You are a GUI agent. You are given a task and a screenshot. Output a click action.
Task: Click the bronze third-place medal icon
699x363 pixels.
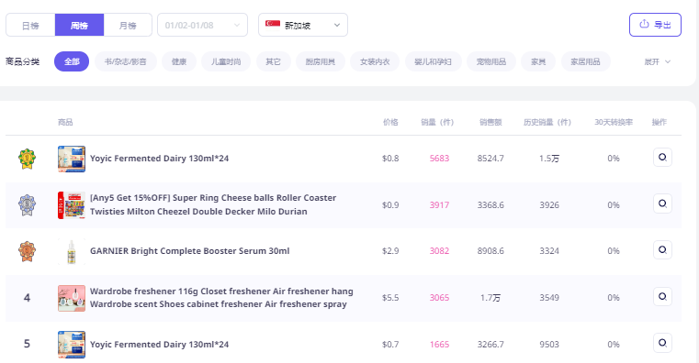(27, 251)
